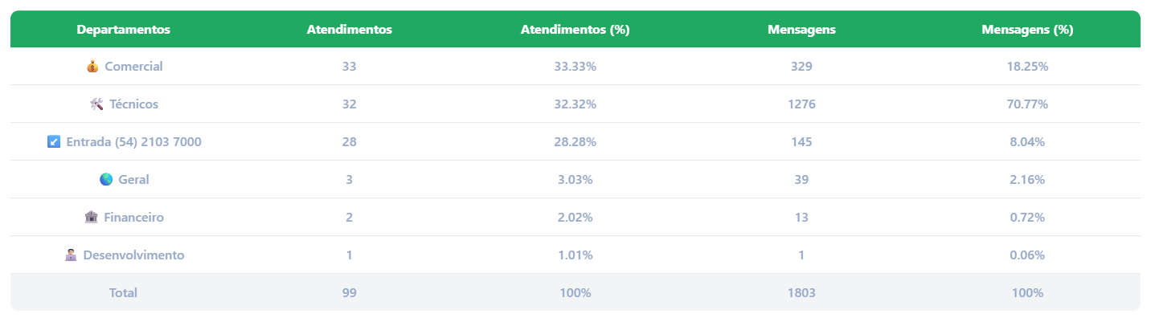Select the Desenvolvimento department name
The width and height of the screenshot is (1155, 318).
(133, 255)
